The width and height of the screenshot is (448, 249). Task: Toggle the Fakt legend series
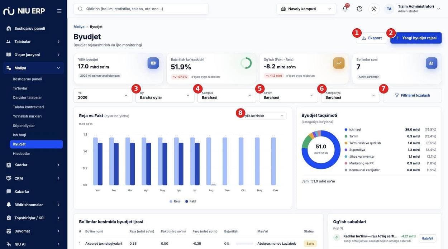click(x=191, y=201)
